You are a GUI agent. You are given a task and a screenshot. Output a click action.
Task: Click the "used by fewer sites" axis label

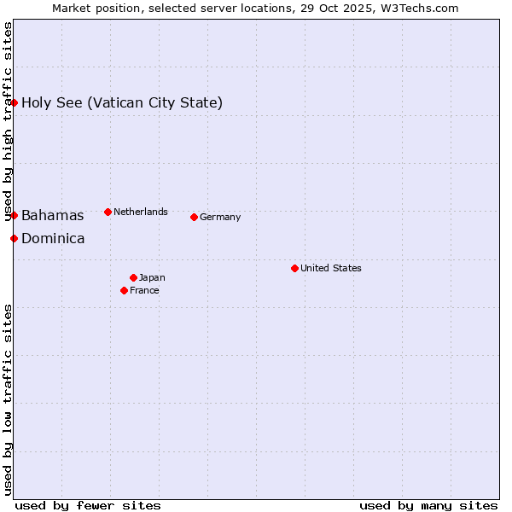tap(88, 505)
